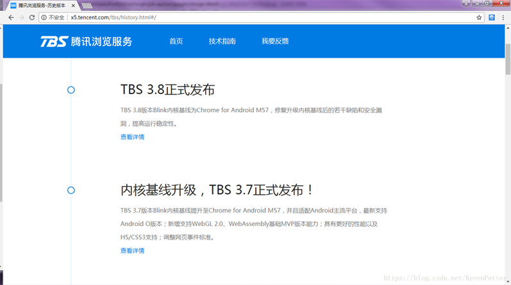Minimize the browser window

pyautogui.click(x=477, y=3)
